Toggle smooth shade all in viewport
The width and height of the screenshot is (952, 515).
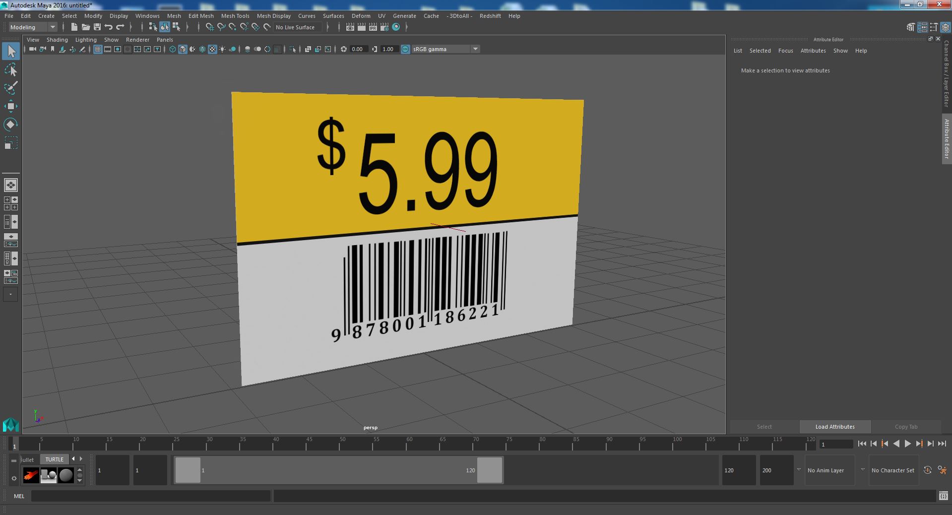tap(183, 49)
